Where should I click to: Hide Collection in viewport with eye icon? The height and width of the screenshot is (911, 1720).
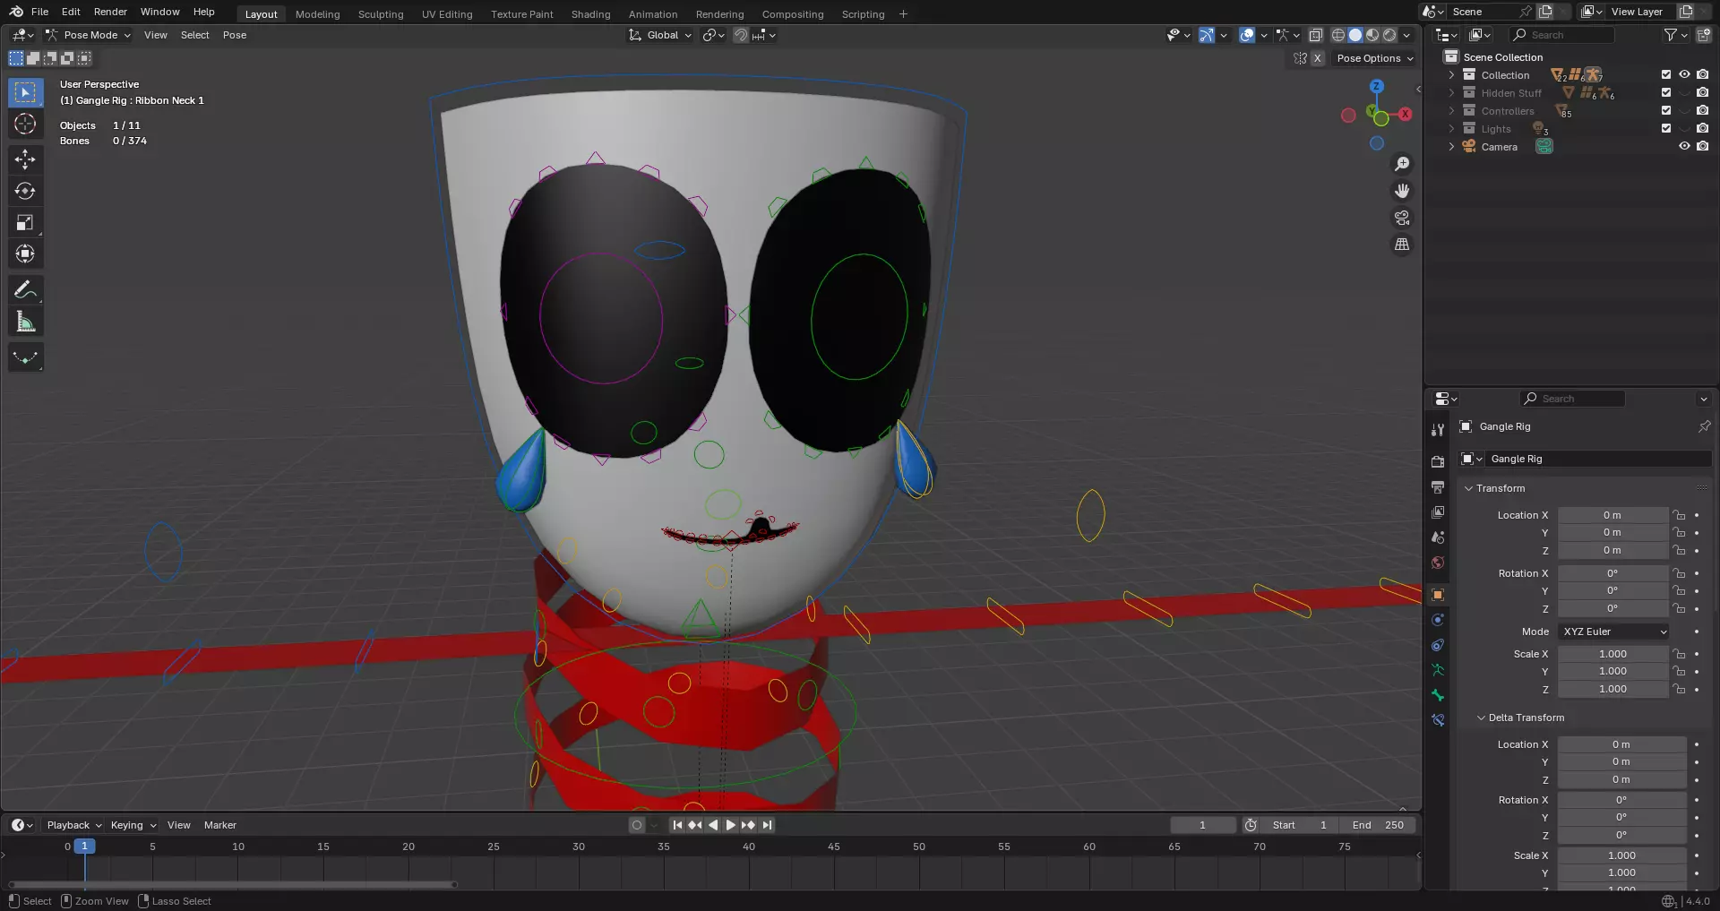point(1684,74)
